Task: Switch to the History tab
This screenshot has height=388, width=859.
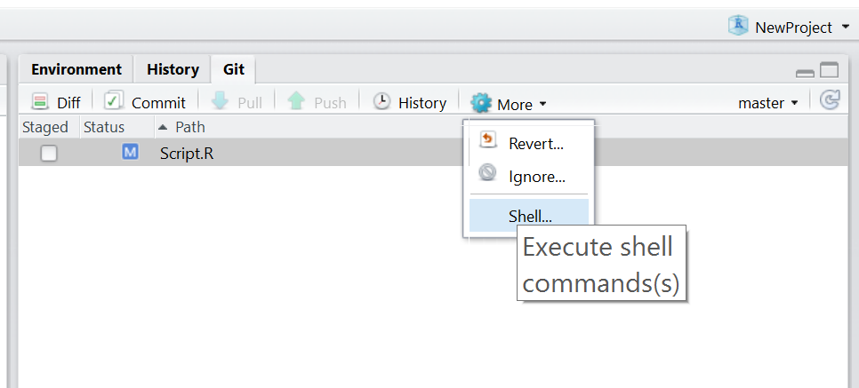Action: (173, 69)
